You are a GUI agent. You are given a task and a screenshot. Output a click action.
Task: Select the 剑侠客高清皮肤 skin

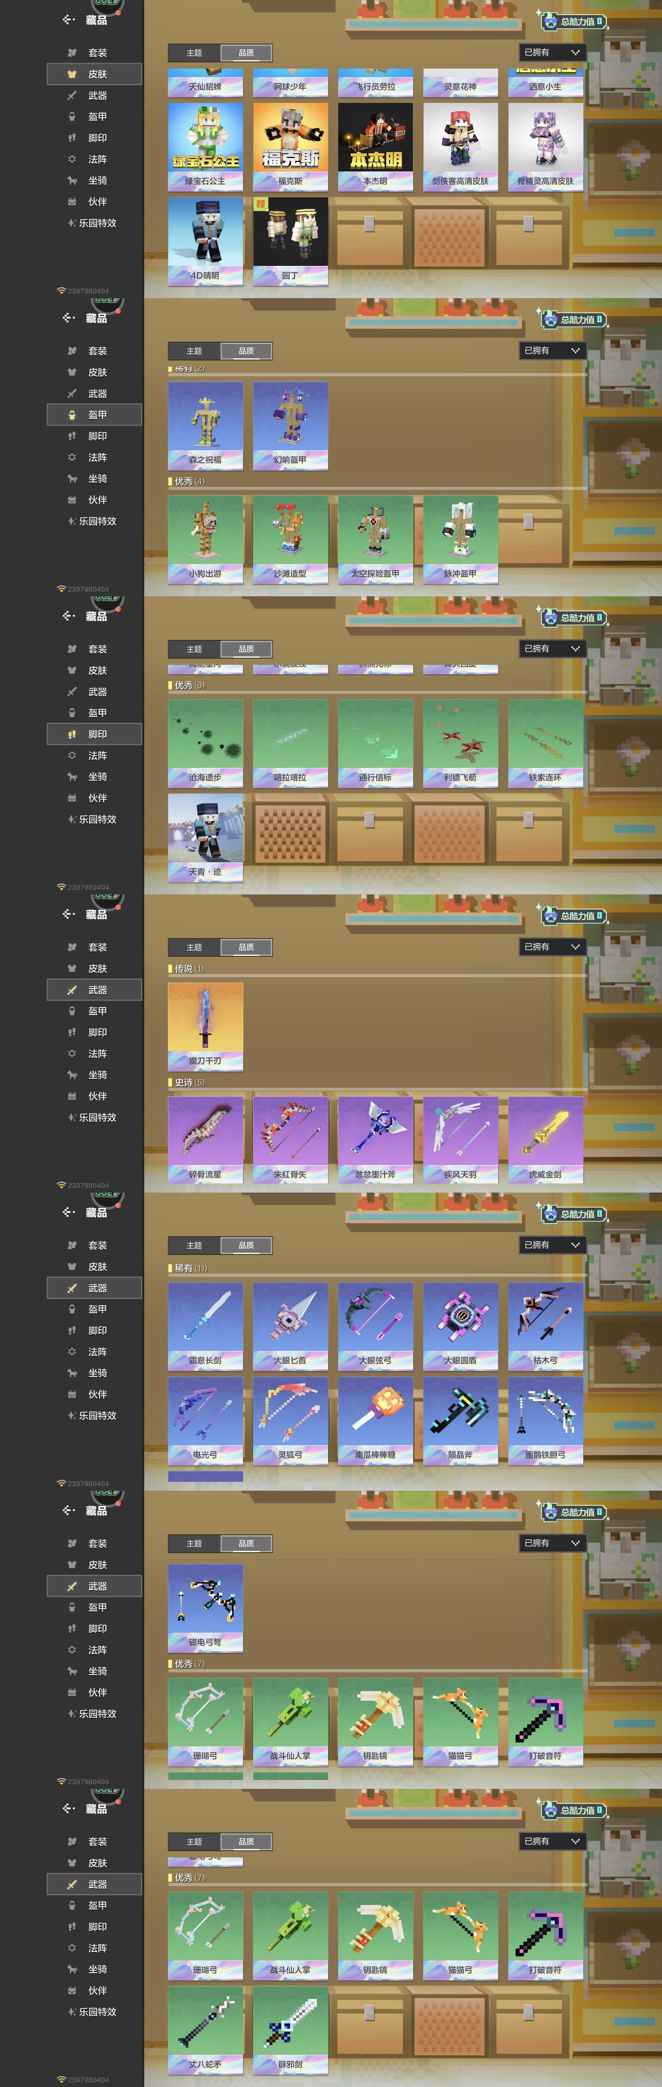[460, 147]
